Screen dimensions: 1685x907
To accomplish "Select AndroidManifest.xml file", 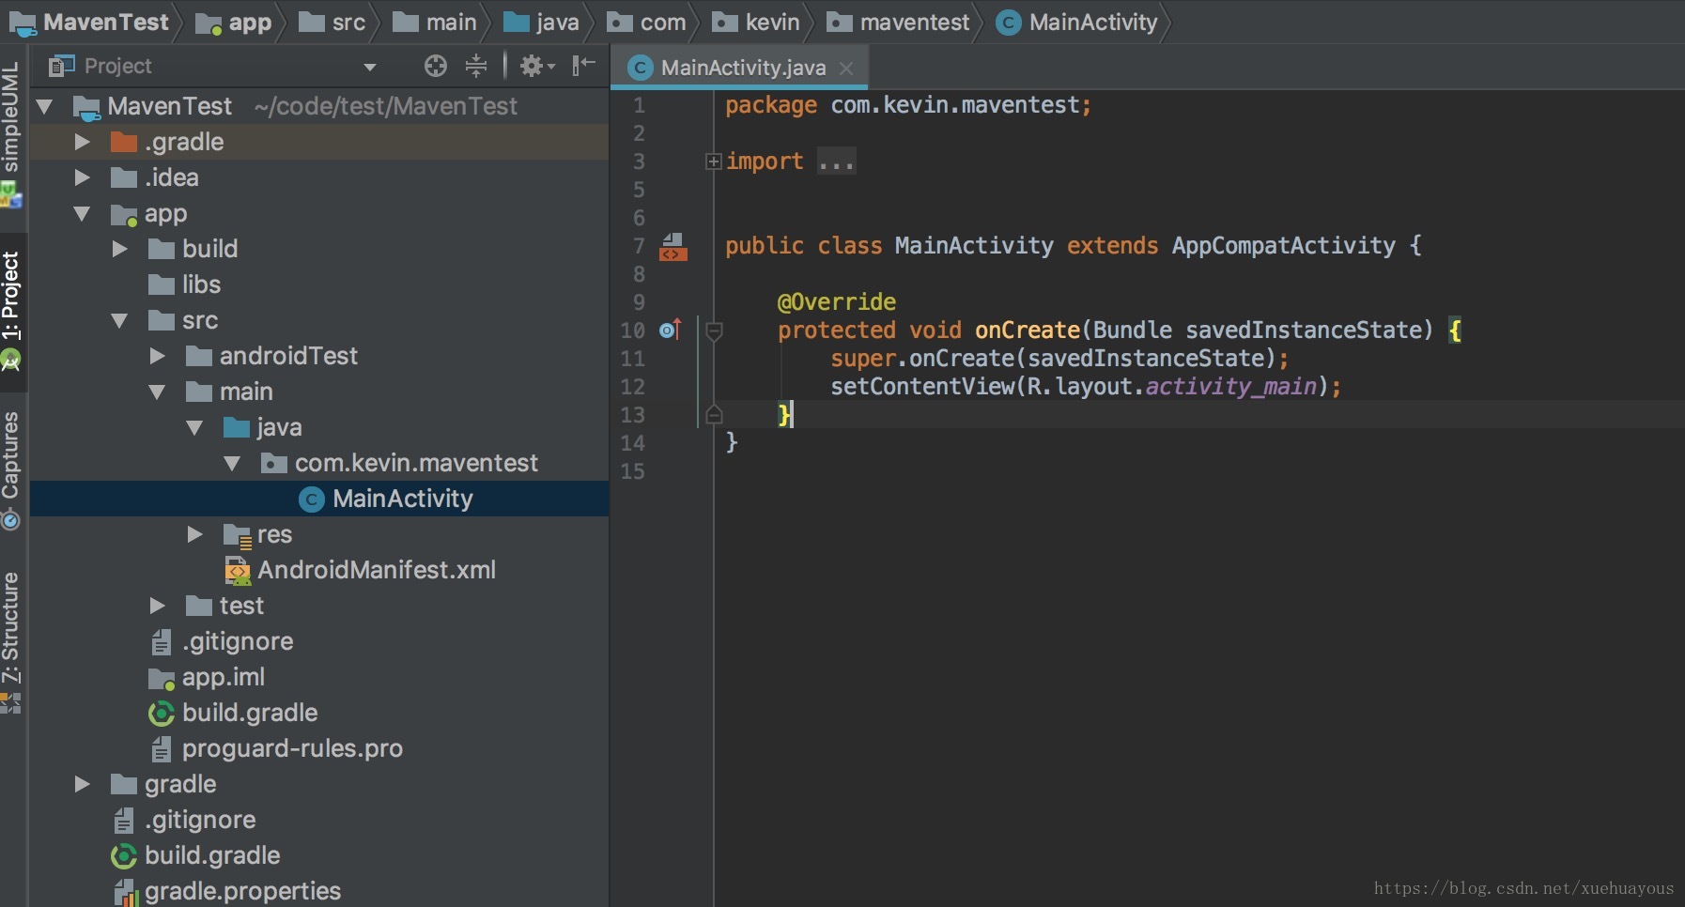I will (377, 570).
